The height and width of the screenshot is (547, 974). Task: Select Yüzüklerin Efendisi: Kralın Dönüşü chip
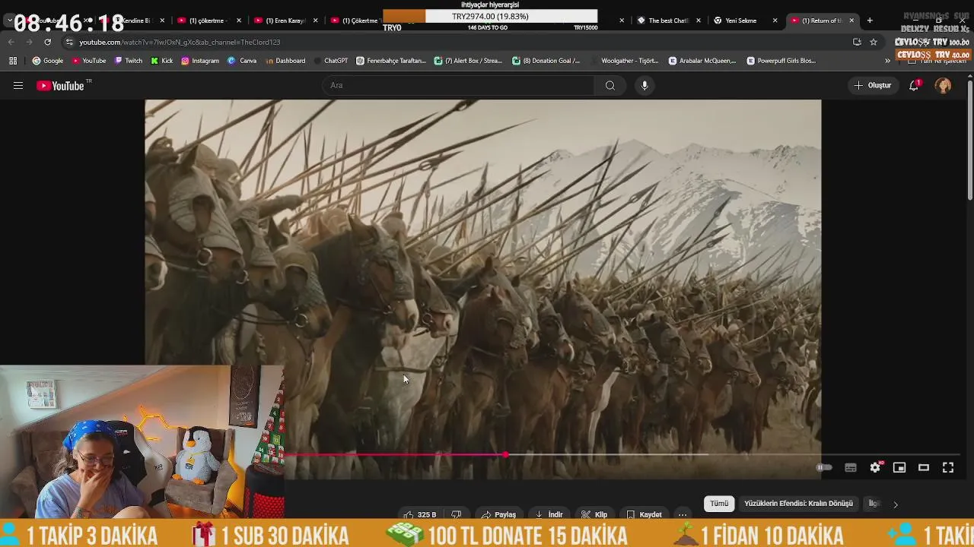click(798, 504)
